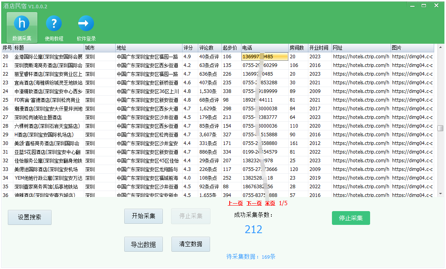
Task: Open the 数据采集 toolbar icon
Action: [x=22, y=27]
